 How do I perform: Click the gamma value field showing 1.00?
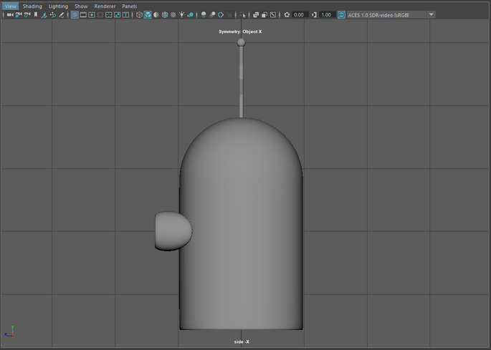point(327,15)
